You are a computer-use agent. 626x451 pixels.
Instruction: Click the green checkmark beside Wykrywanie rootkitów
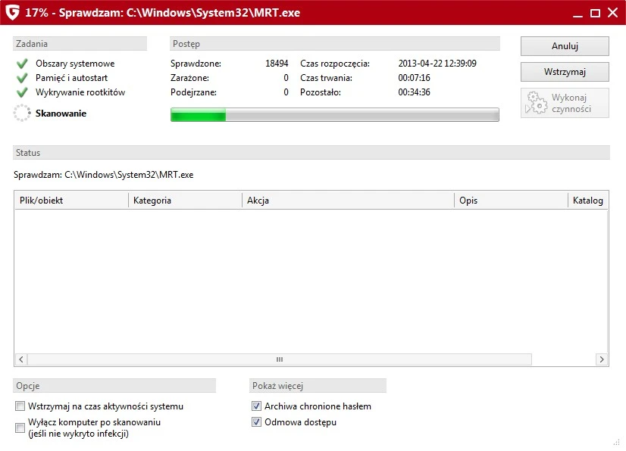pyautogui.click(x=22, y=92)
